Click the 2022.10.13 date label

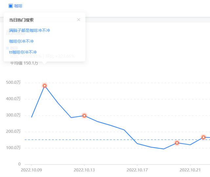click(x=84, y=170)
